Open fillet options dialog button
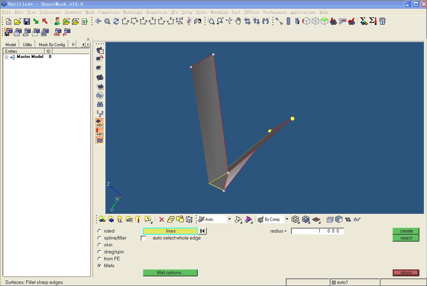Screen dimensions: 427x286 (x=170, y=273)
